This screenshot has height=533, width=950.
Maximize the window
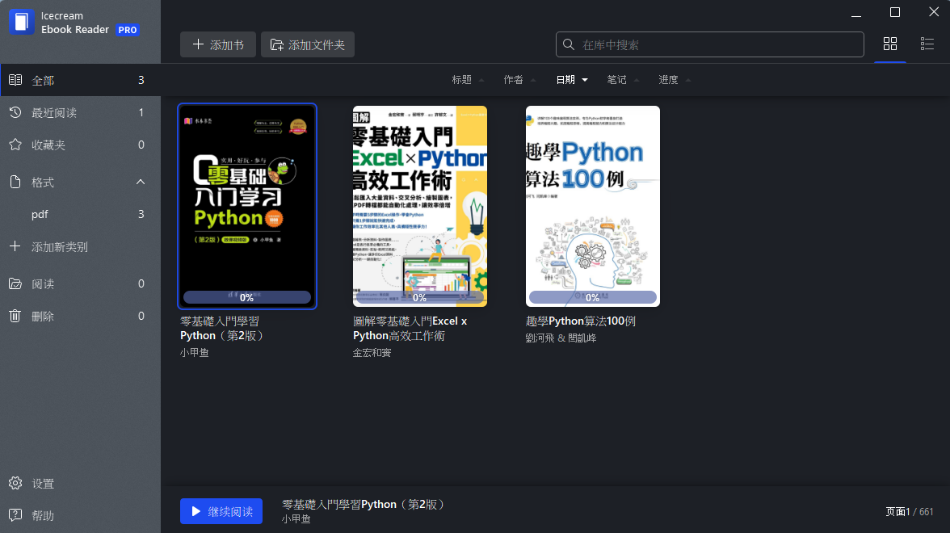click(895, 12)
